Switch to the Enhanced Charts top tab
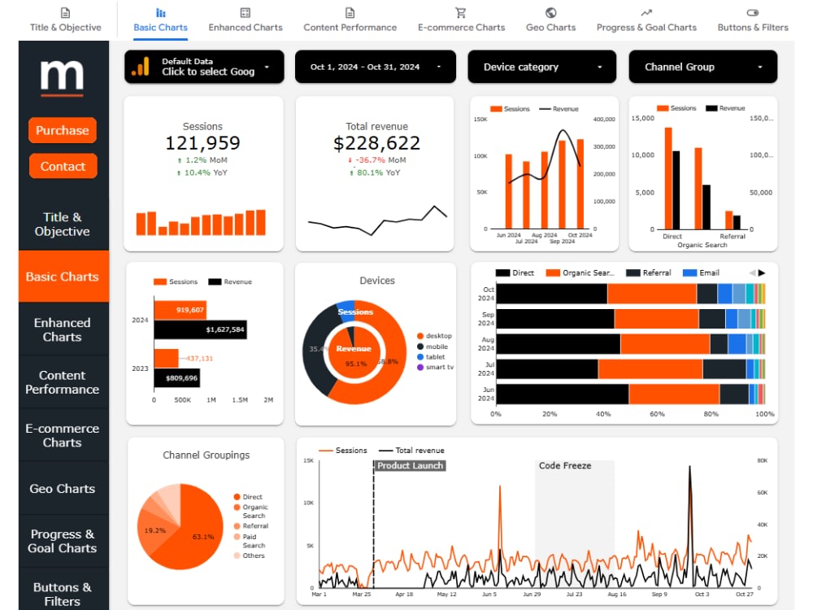This screenshot has width=813, height=610. (246, 20)
